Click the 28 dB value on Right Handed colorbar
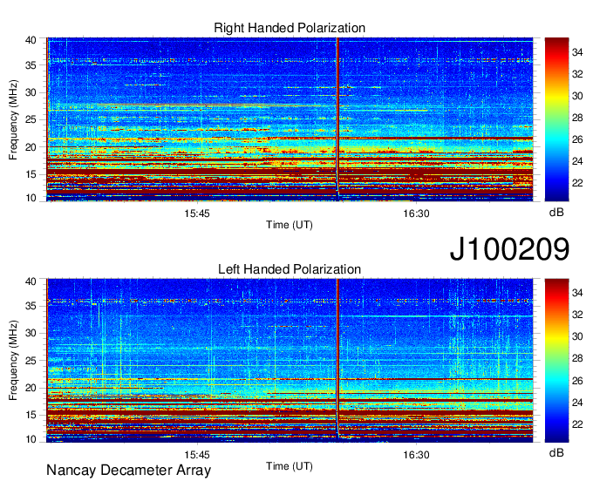This screenshot has height=481, width=593. 577,118
